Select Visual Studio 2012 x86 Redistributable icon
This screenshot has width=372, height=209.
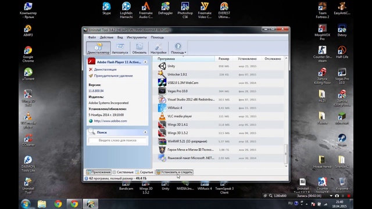point(162,99)
